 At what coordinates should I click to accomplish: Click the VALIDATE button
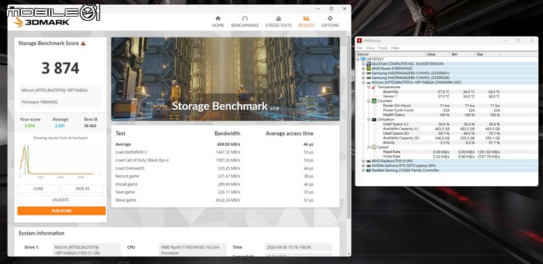[61, 199]
